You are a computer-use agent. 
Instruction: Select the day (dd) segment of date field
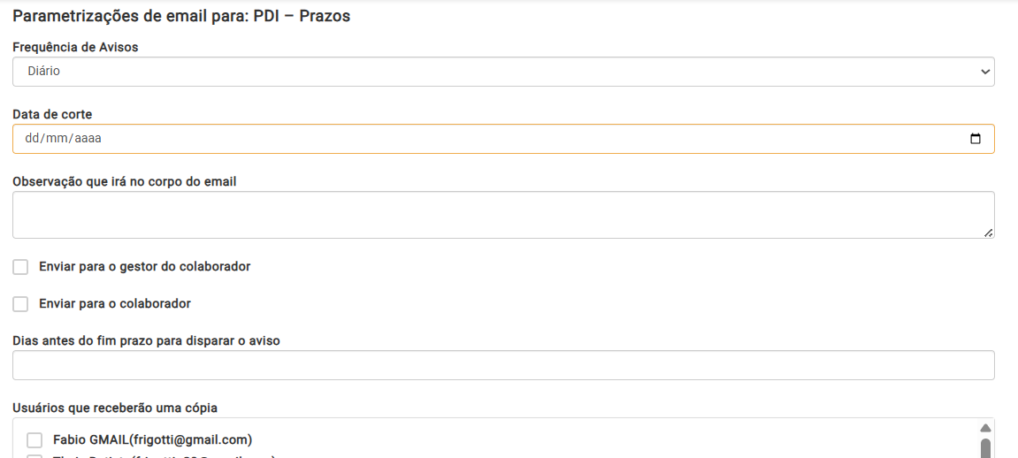pos(32,139)
